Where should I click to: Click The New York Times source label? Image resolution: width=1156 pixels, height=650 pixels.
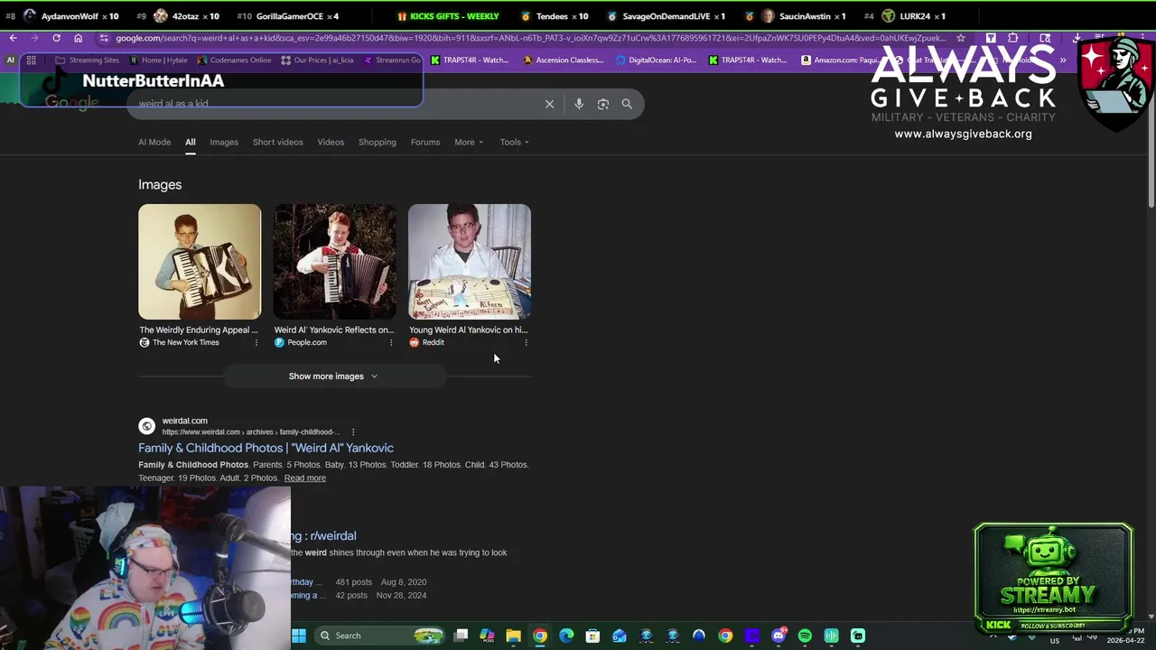pyautogui.click(x=185, y=343)
